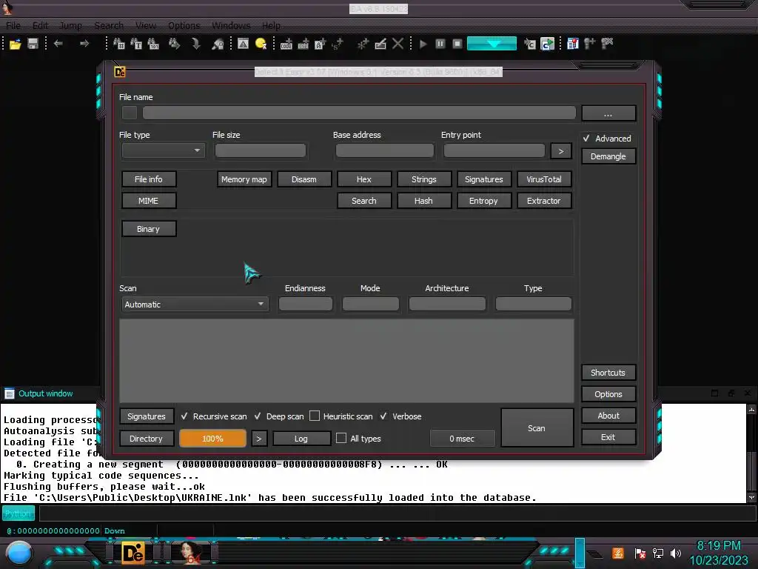
Task: Pause the process with the pause icon
Action: 440,44
